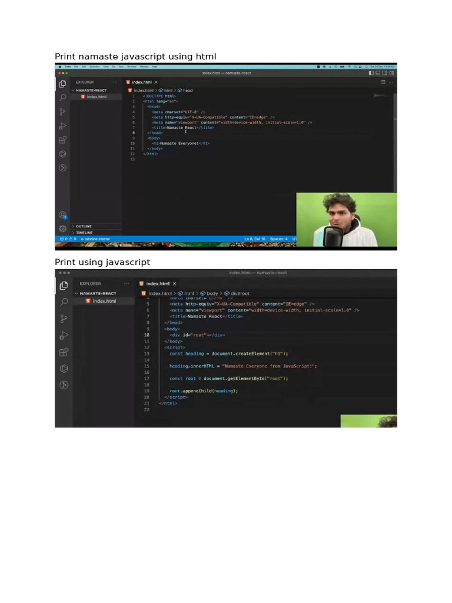Select index.html tab in lower editor

tap(158, 283)
